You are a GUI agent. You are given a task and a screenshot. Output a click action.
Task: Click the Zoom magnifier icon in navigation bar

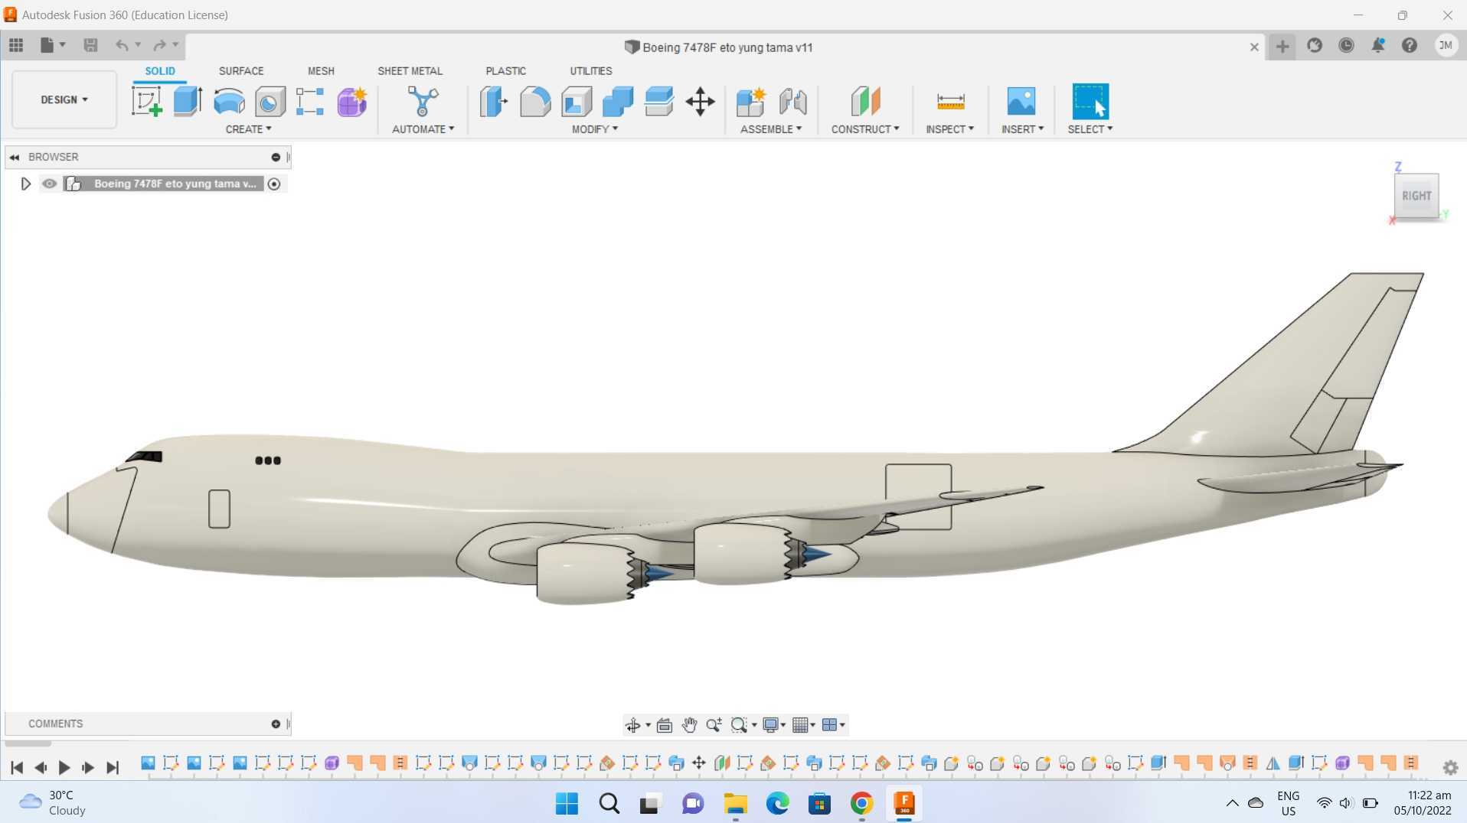pyautogui.click(x=714, y=725)
